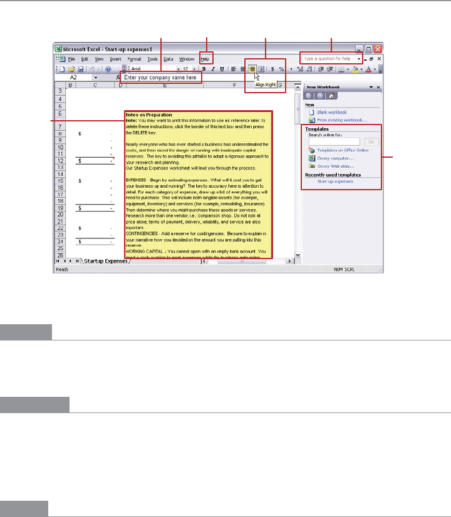Click the Insert Function fx icon

(x=118, y=78)
